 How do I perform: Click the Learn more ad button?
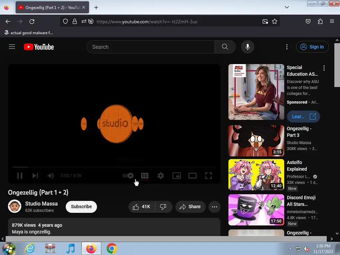(303, 117)
